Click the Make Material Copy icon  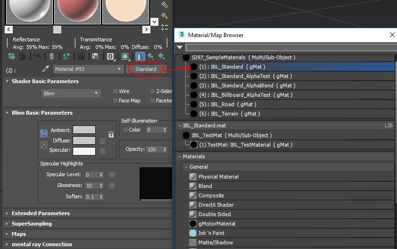[66, 56]
